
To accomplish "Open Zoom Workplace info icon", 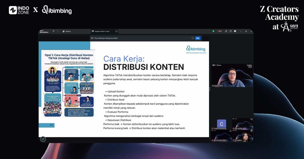I will coord(54,31).
